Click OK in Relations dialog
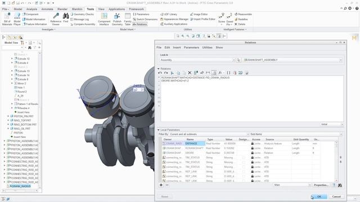Viewport: 360px width, 202px height. click(x=319, y=196)
